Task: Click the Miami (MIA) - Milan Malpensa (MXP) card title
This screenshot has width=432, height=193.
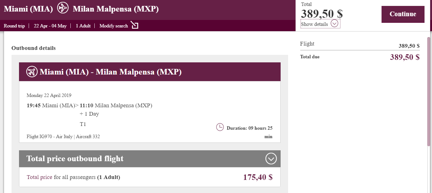Action: point(111,72)
